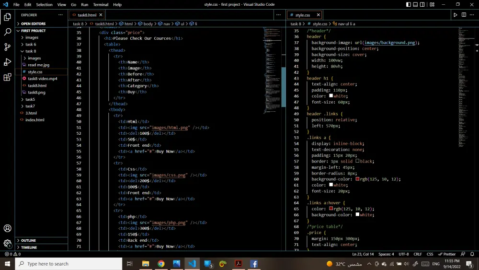Expand the task 6 folder

[x=31, y=44]
